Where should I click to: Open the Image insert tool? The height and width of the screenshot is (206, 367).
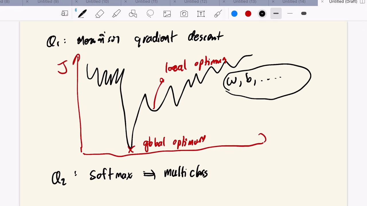(x=167, y=14)
